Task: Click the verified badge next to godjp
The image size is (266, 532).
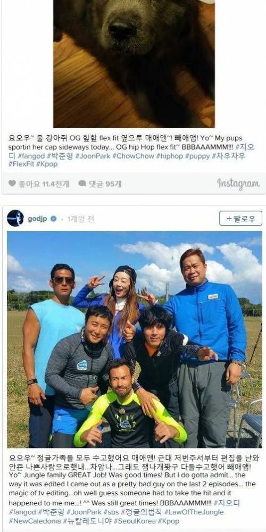Action: pos(54,219)
